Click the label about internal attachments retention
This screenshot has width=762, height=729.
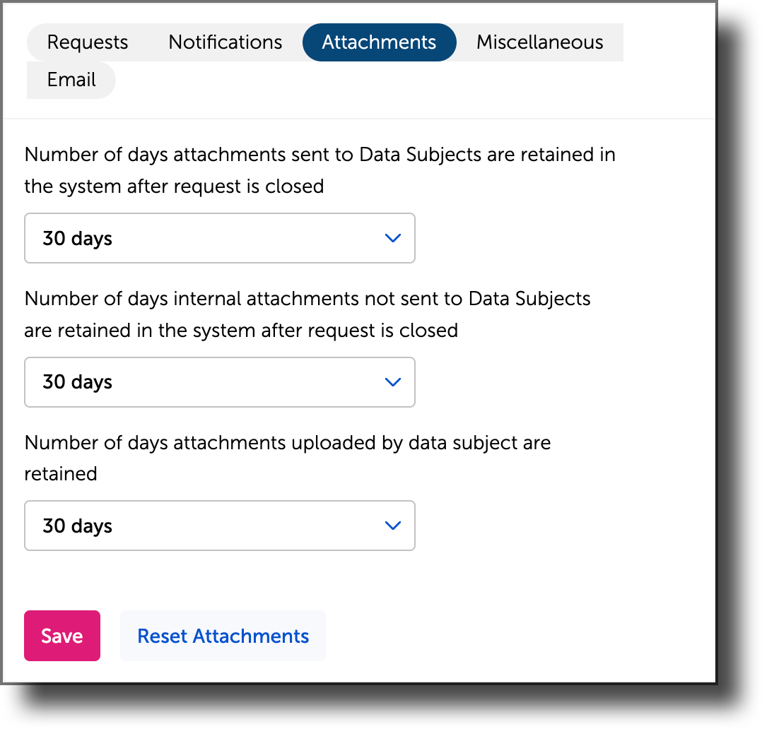(307, 314)
